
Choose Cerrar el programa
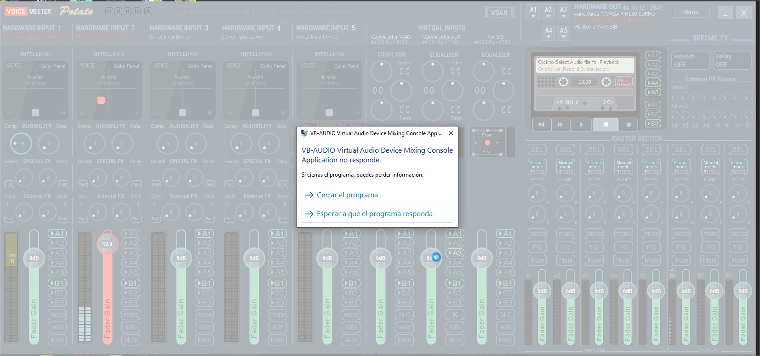tap(377, 195)
